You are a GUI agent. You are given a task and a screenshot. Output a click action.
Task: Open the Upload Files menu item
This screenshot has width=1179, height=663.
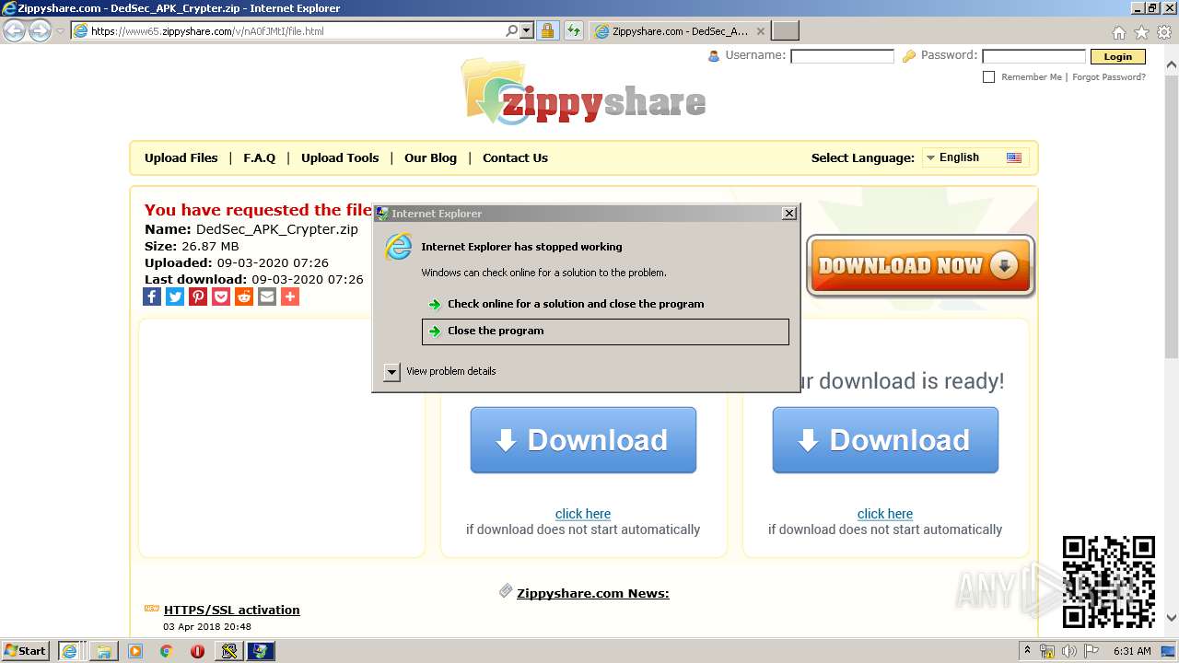(181, 157)
